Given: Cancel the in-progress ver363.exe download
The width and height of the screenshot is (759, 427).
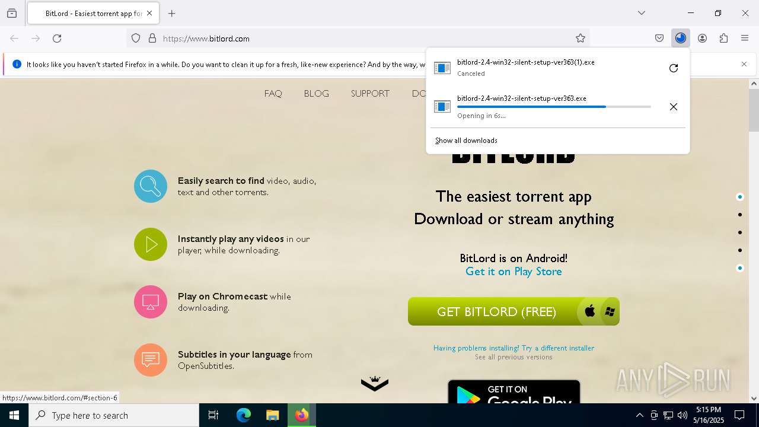Looking at the screenshot, I should pos(674,107).
